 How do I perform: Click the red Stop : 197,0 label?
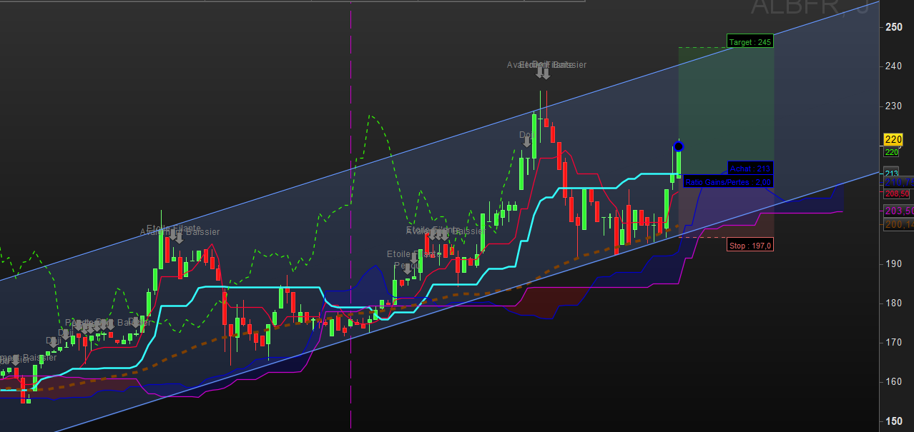750,245
